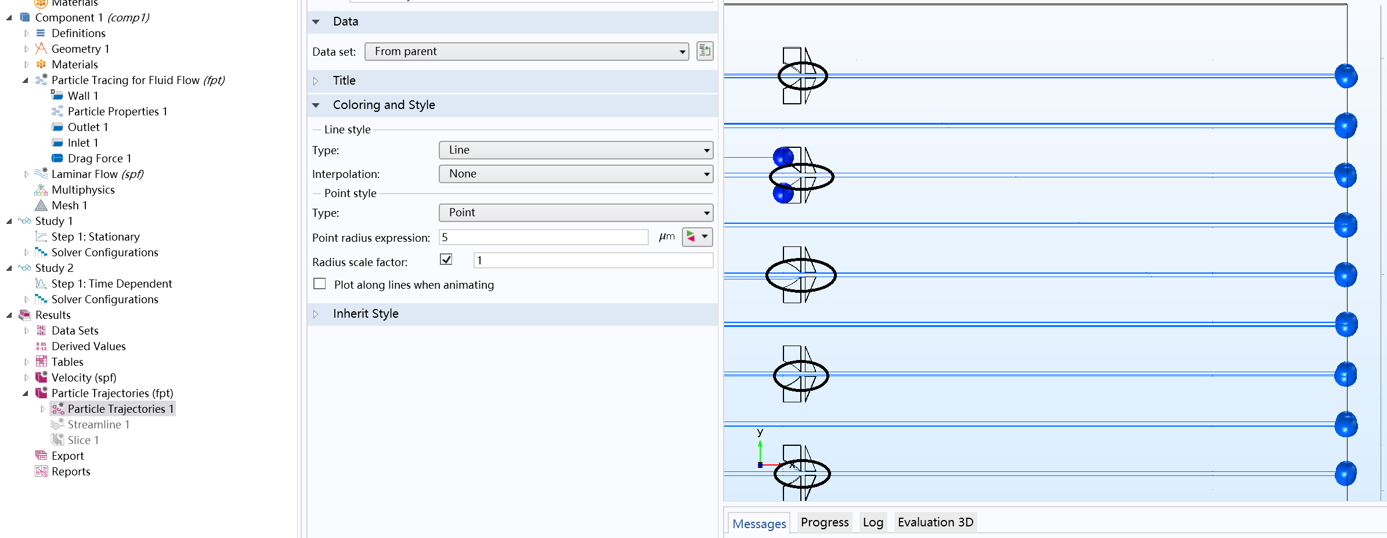1387x538 pixels.
Task: Click the go to source dataset icon
Action: (x=705, y=51)
